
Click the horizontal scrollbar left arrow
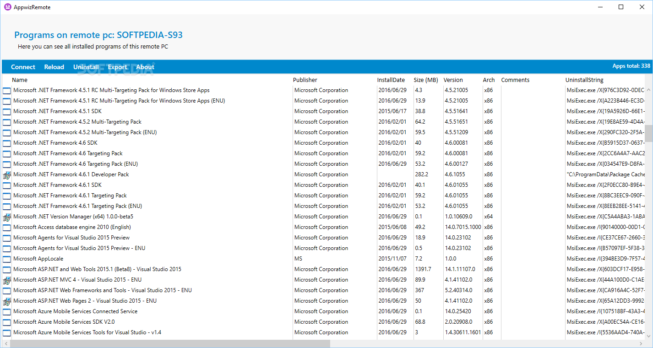(5, 343)
